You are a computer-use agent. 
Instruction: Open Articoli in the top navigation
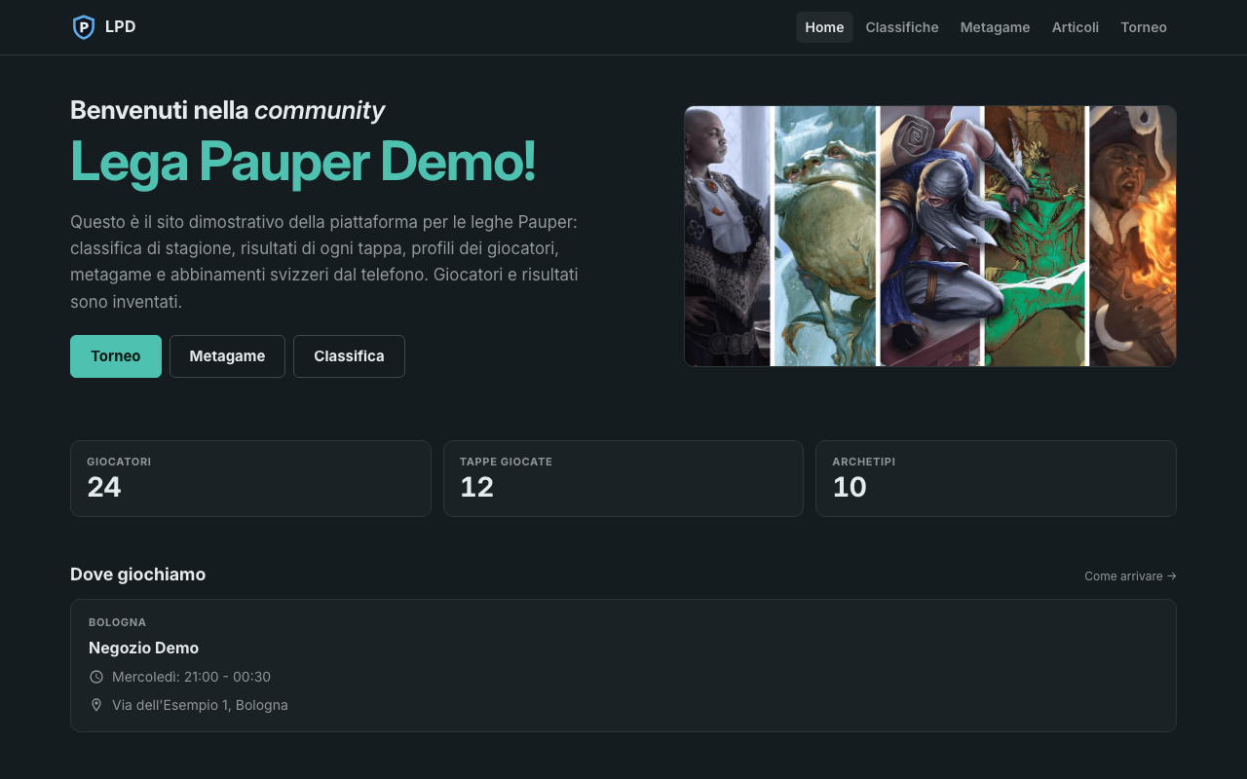point(1076,27)
